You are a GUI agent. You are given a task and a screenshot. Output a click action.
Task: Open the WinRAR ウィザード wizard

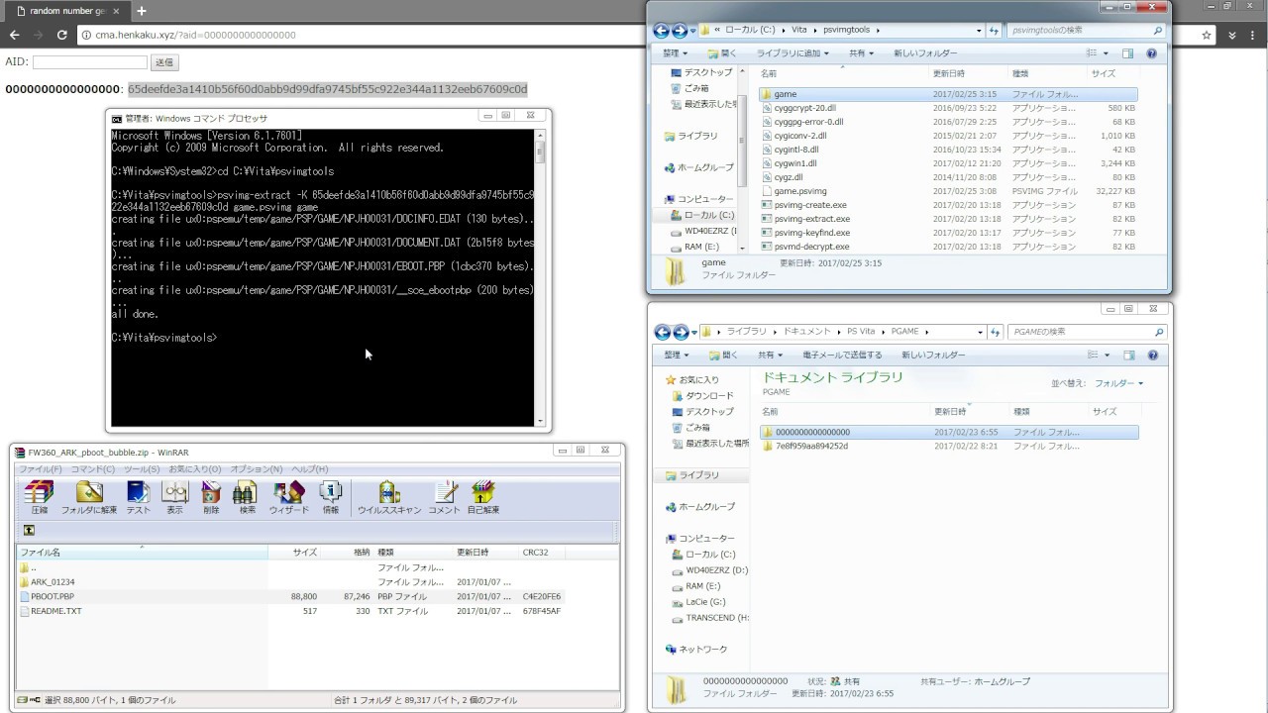(x=289, y=497)
